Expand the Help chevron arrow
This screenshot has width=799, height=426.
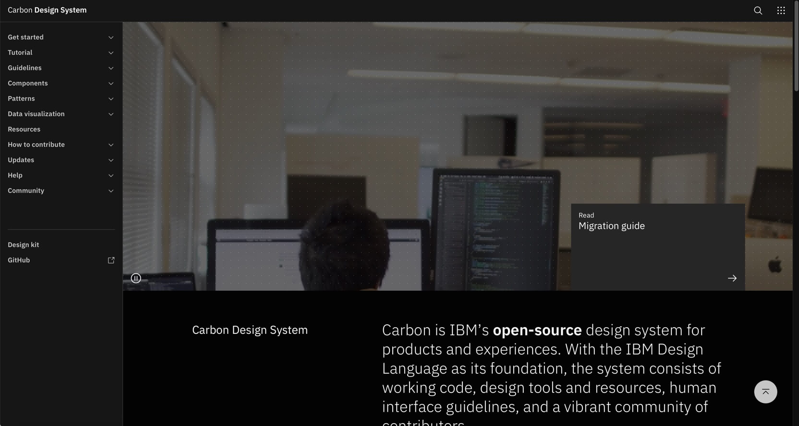111,176
